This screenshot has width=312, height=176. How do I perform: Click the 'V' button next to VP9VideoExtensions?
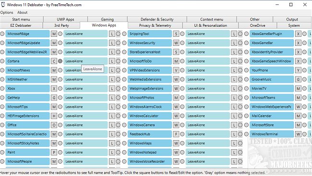176,70
